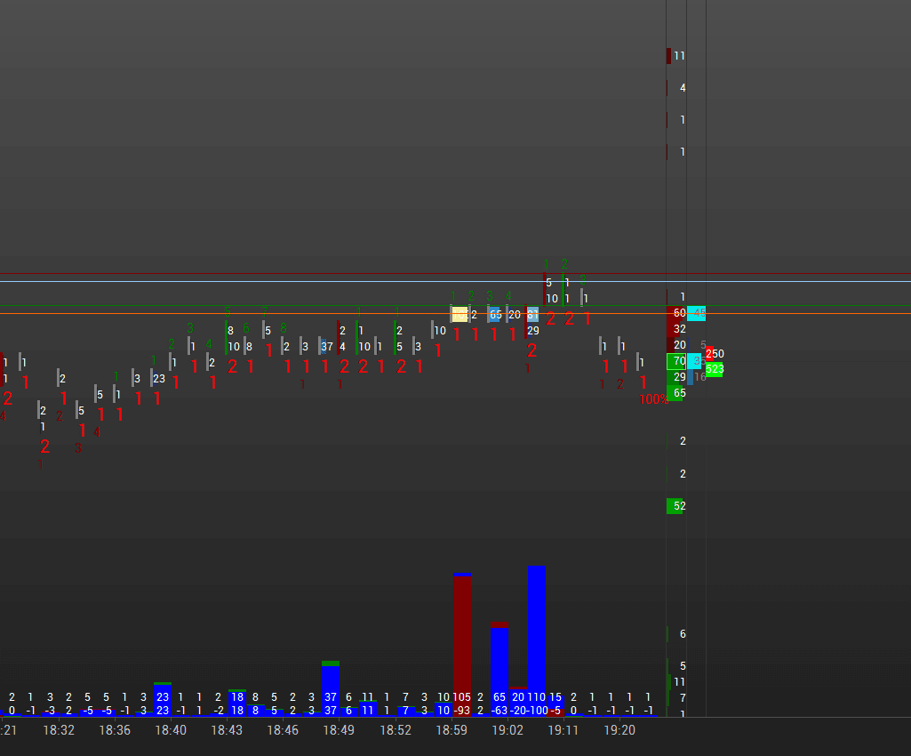
Task: Select the cyan 45 cell
Action: [697, 313]
